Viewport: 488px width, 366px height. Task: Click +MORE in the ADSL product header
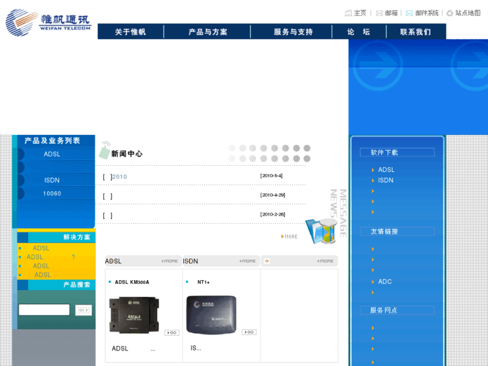point(169,261)
